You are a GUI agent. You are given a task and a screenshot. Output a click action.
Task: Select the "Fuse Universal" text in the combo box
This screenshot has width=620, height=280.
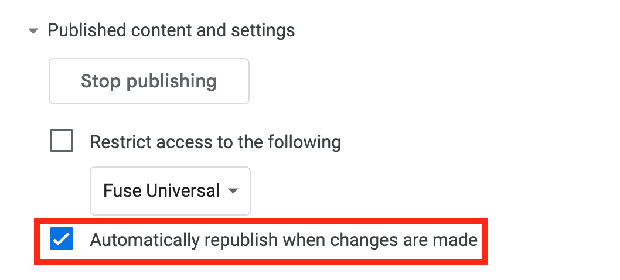[x=161, y=190]
